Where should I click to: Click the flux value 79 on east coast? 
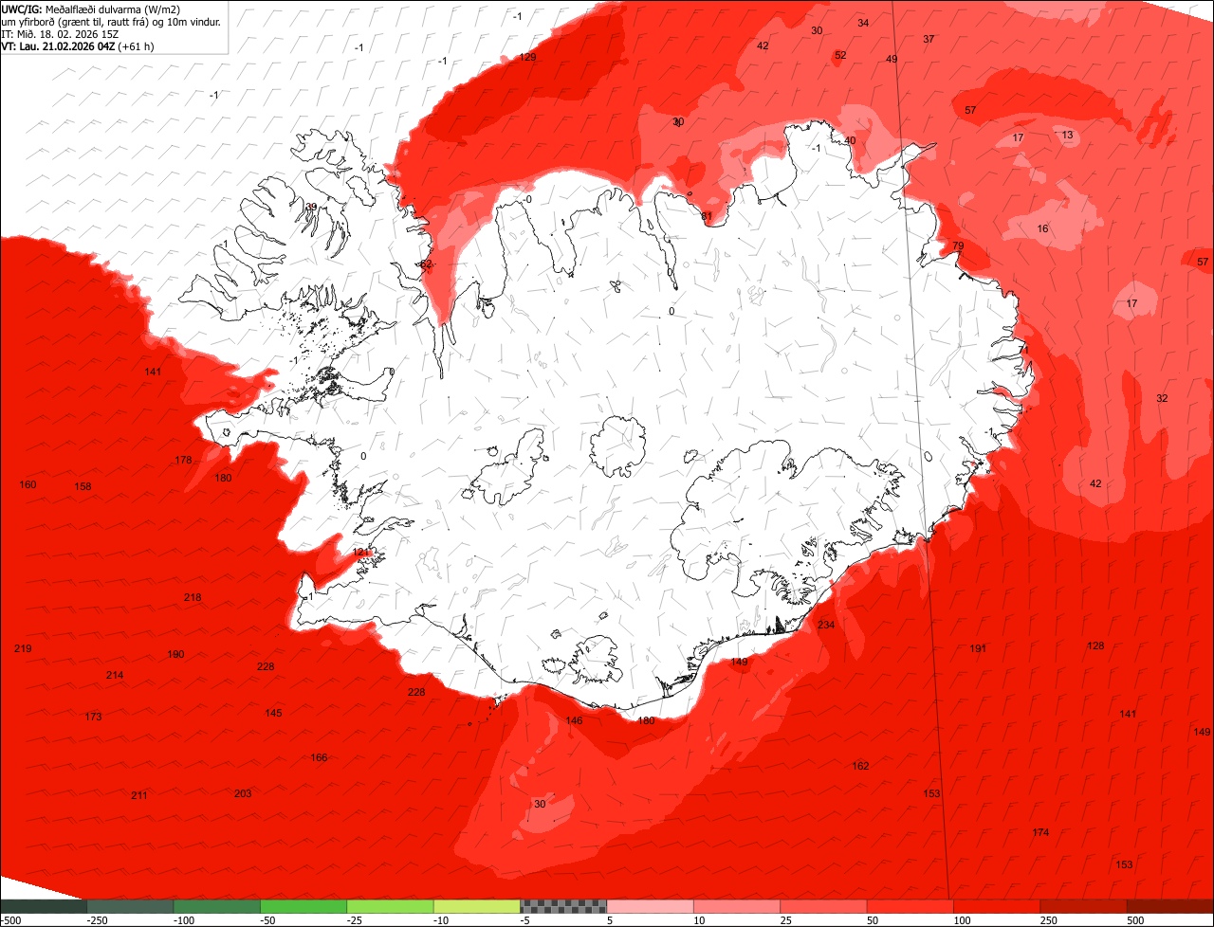[958, 245]
